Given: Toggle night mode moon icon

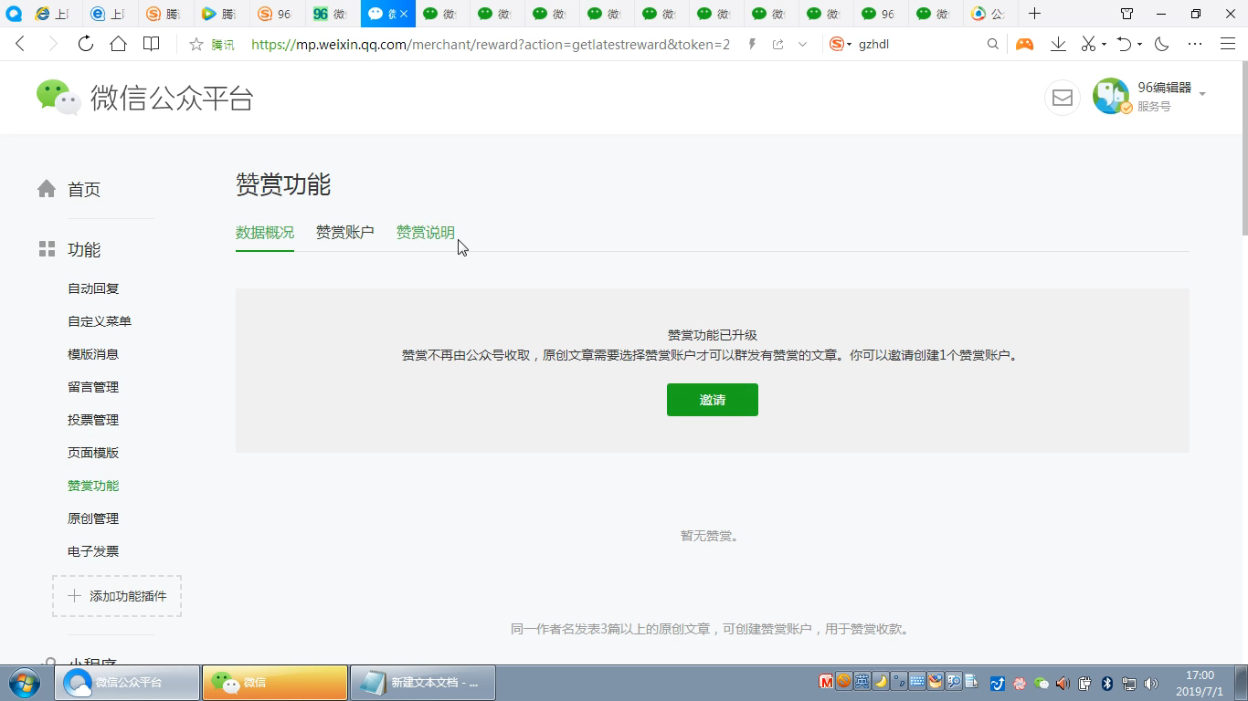Looking at the screenshot, I should 1162,44.
